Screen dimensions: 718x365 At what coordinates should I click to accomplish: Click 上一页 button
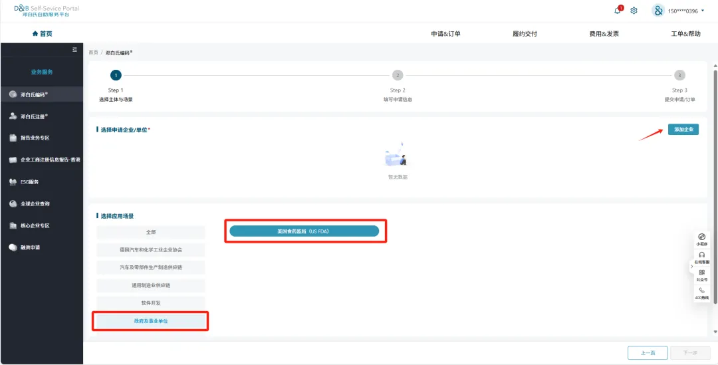coord(648,352)
